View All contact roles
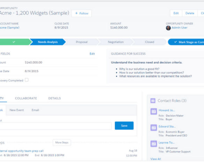Image resolution: width=204 pixels, height=162 pixels. (156, 159)
